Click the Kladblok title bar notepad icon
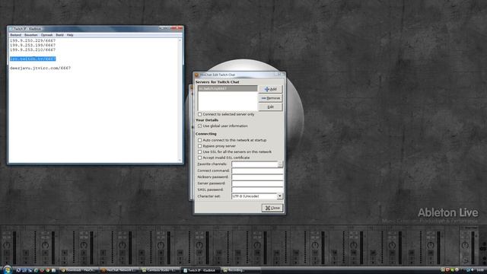487x274 pixels. pyautogui.click(x=11, y=29)
